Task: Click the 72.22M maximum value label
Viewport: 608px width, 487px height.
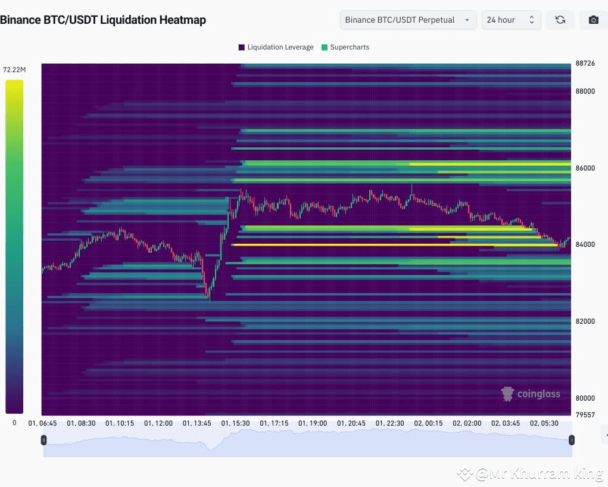Action: (x=14, y=69)
